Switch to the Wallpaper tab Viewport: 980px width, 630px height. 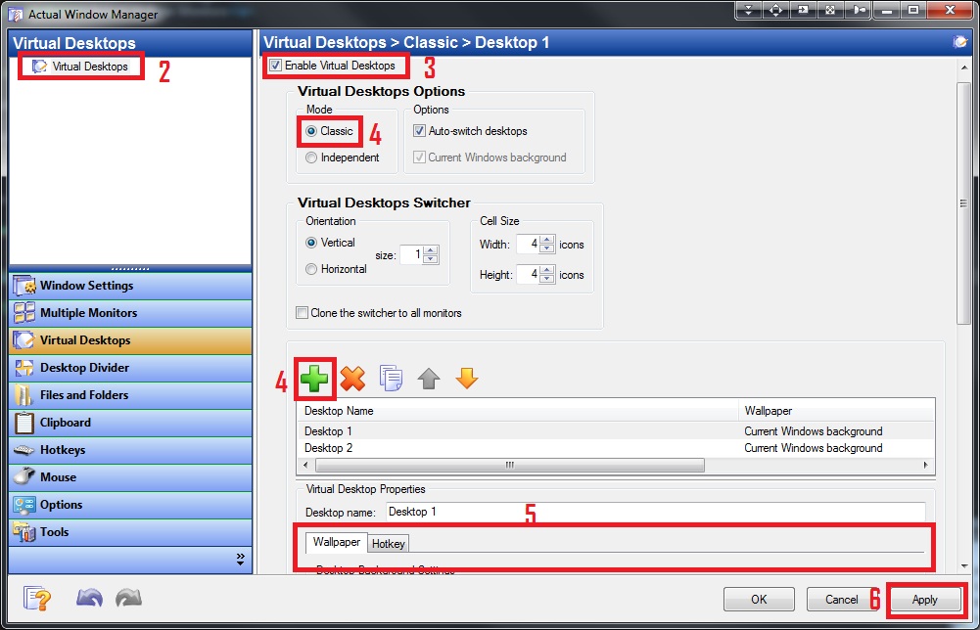336,542
